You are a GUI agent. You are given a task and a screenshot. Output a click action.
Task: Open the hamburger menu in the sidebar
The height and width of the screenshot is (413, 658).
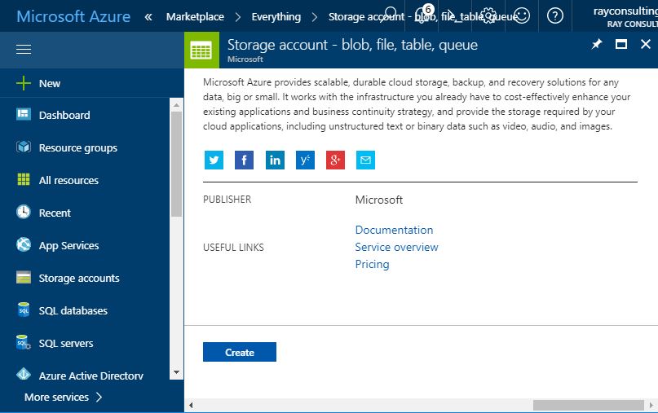[x=24, y=49]
